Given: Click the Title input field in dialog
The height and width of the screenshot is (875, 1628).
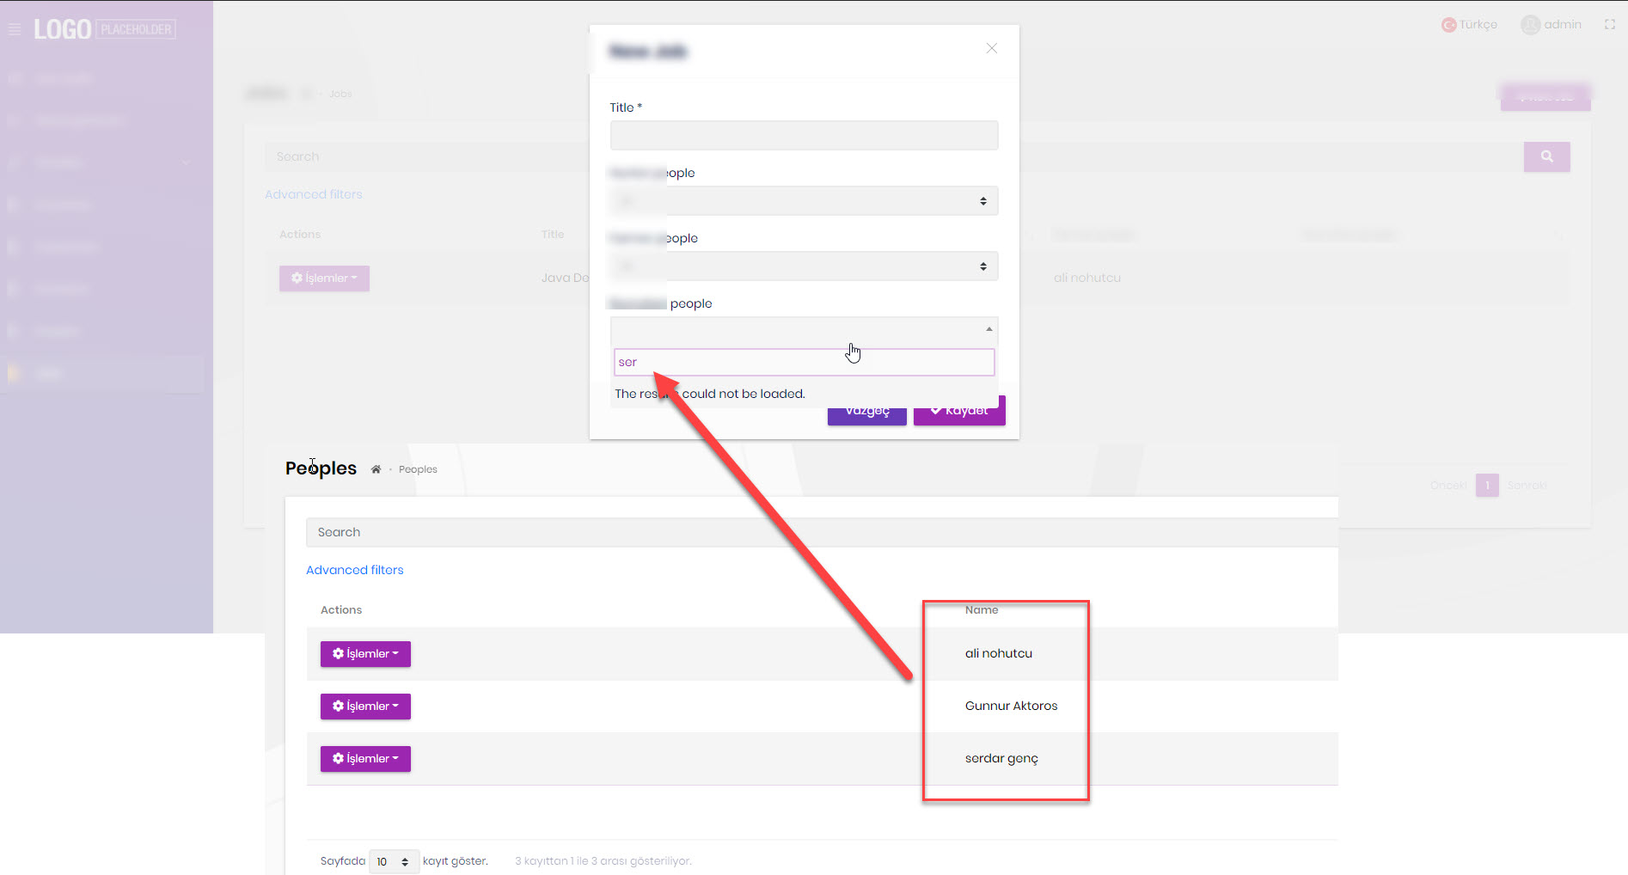Looking at the screenshot, I should [x=804, y=136].
